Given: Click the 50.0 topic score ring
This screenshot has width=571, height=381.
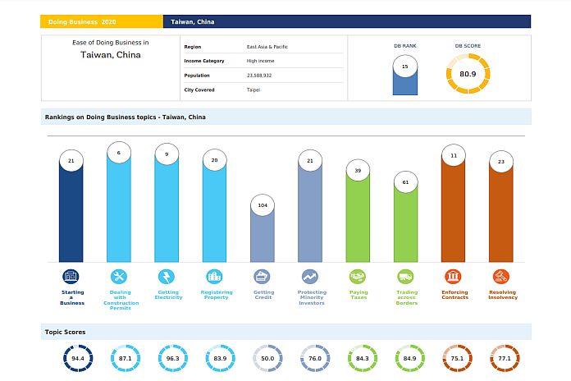Looking at the screenshot, I should coord(267,358).
